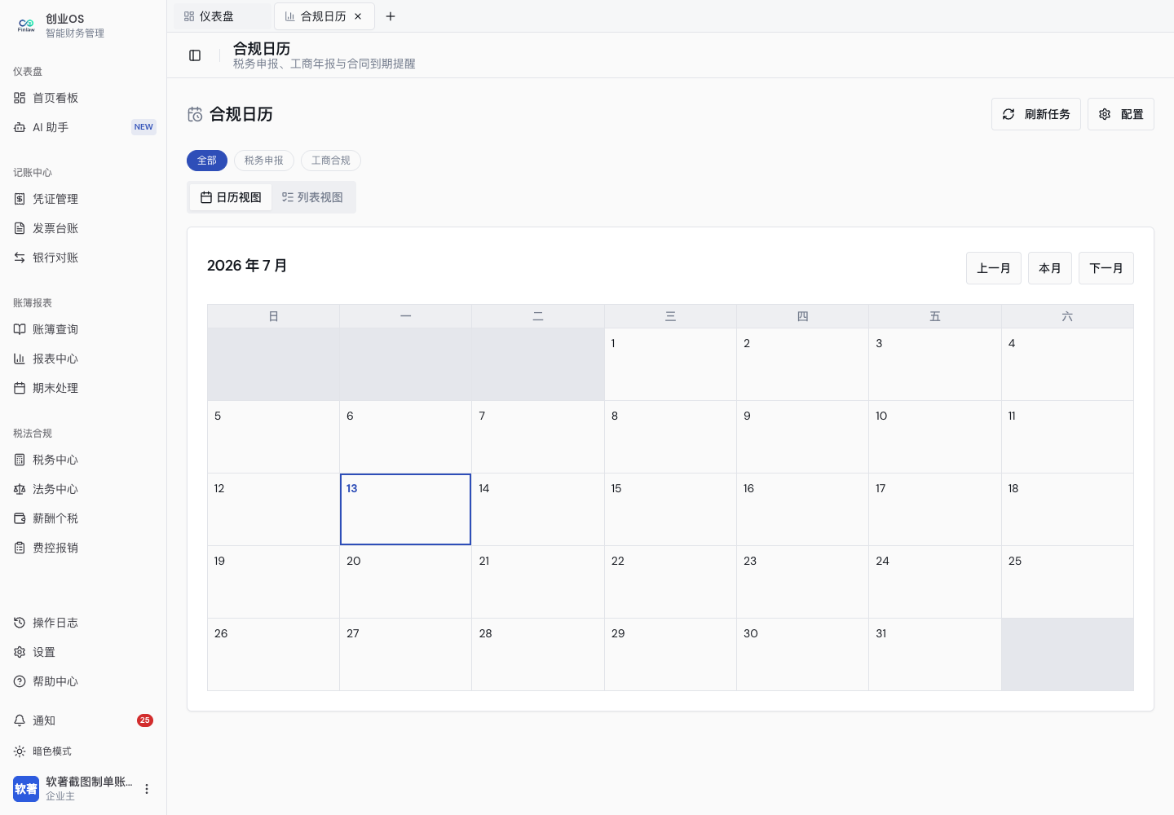Open 首页看板 from the sidebar

83,98
